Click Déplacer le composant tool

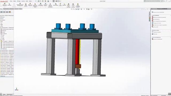coord(30,5)
